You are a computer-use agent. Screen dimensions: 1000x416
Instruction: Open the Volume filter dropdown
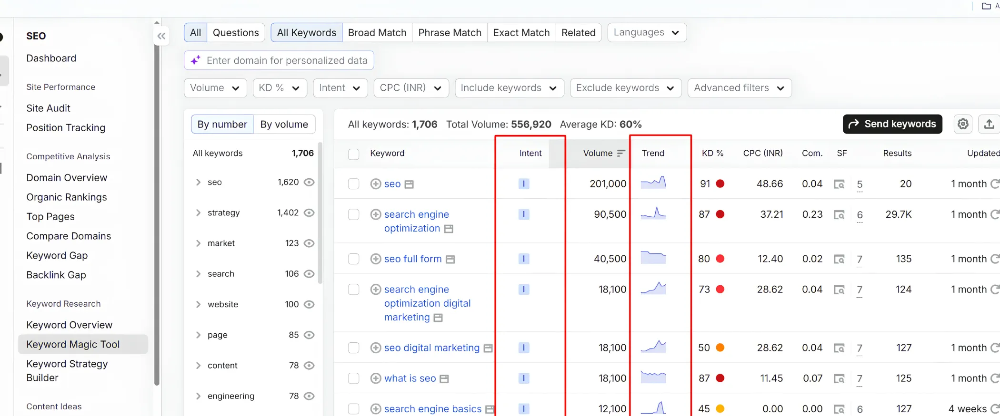click(215, 88)
